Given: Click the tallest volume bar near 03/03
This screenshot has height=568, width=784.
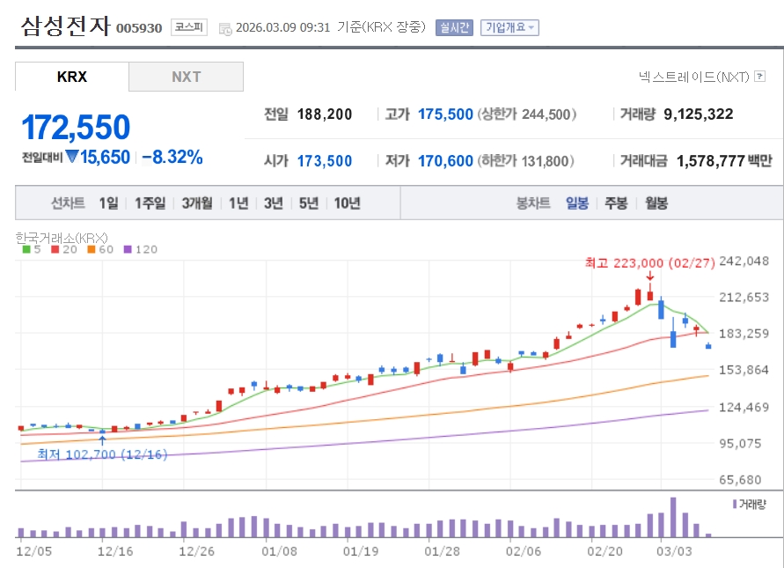Looking at the screenshot, I should [673, 518].
